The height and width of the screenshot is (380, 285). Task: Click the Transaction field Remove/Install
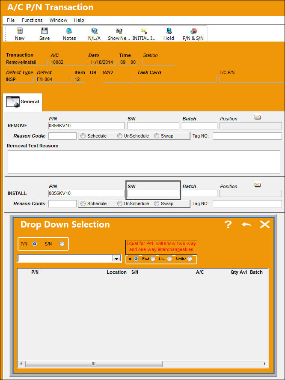[27, 62]
